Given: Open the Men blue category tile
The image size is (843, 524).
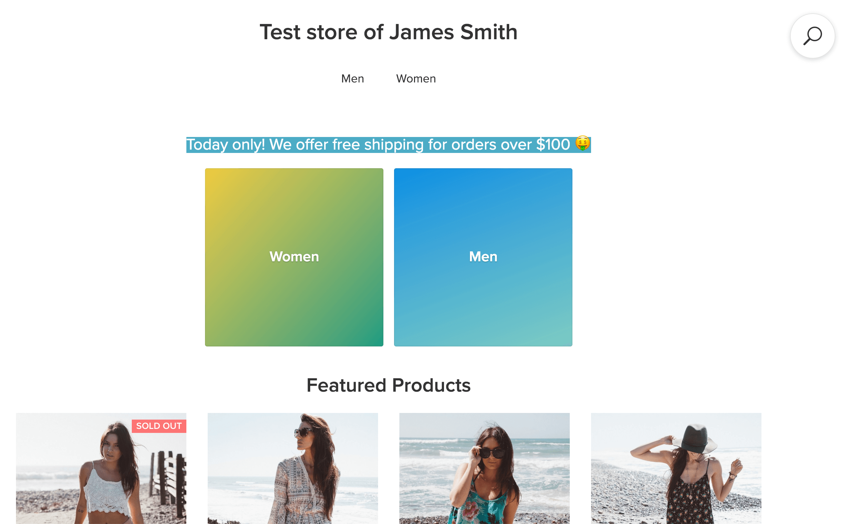Looking at the screenshot, I should point(483,257).
